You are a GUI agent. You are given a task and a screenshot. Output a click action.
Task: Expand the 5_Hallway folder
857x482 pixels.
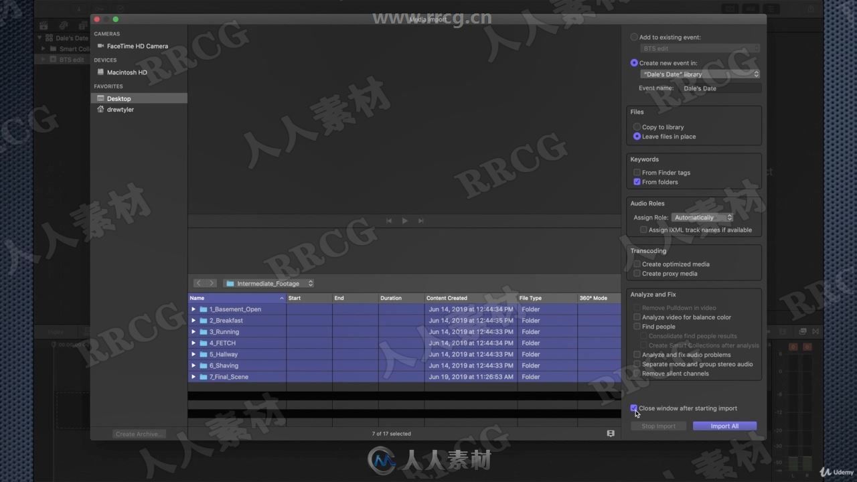[x=193, y=354]
